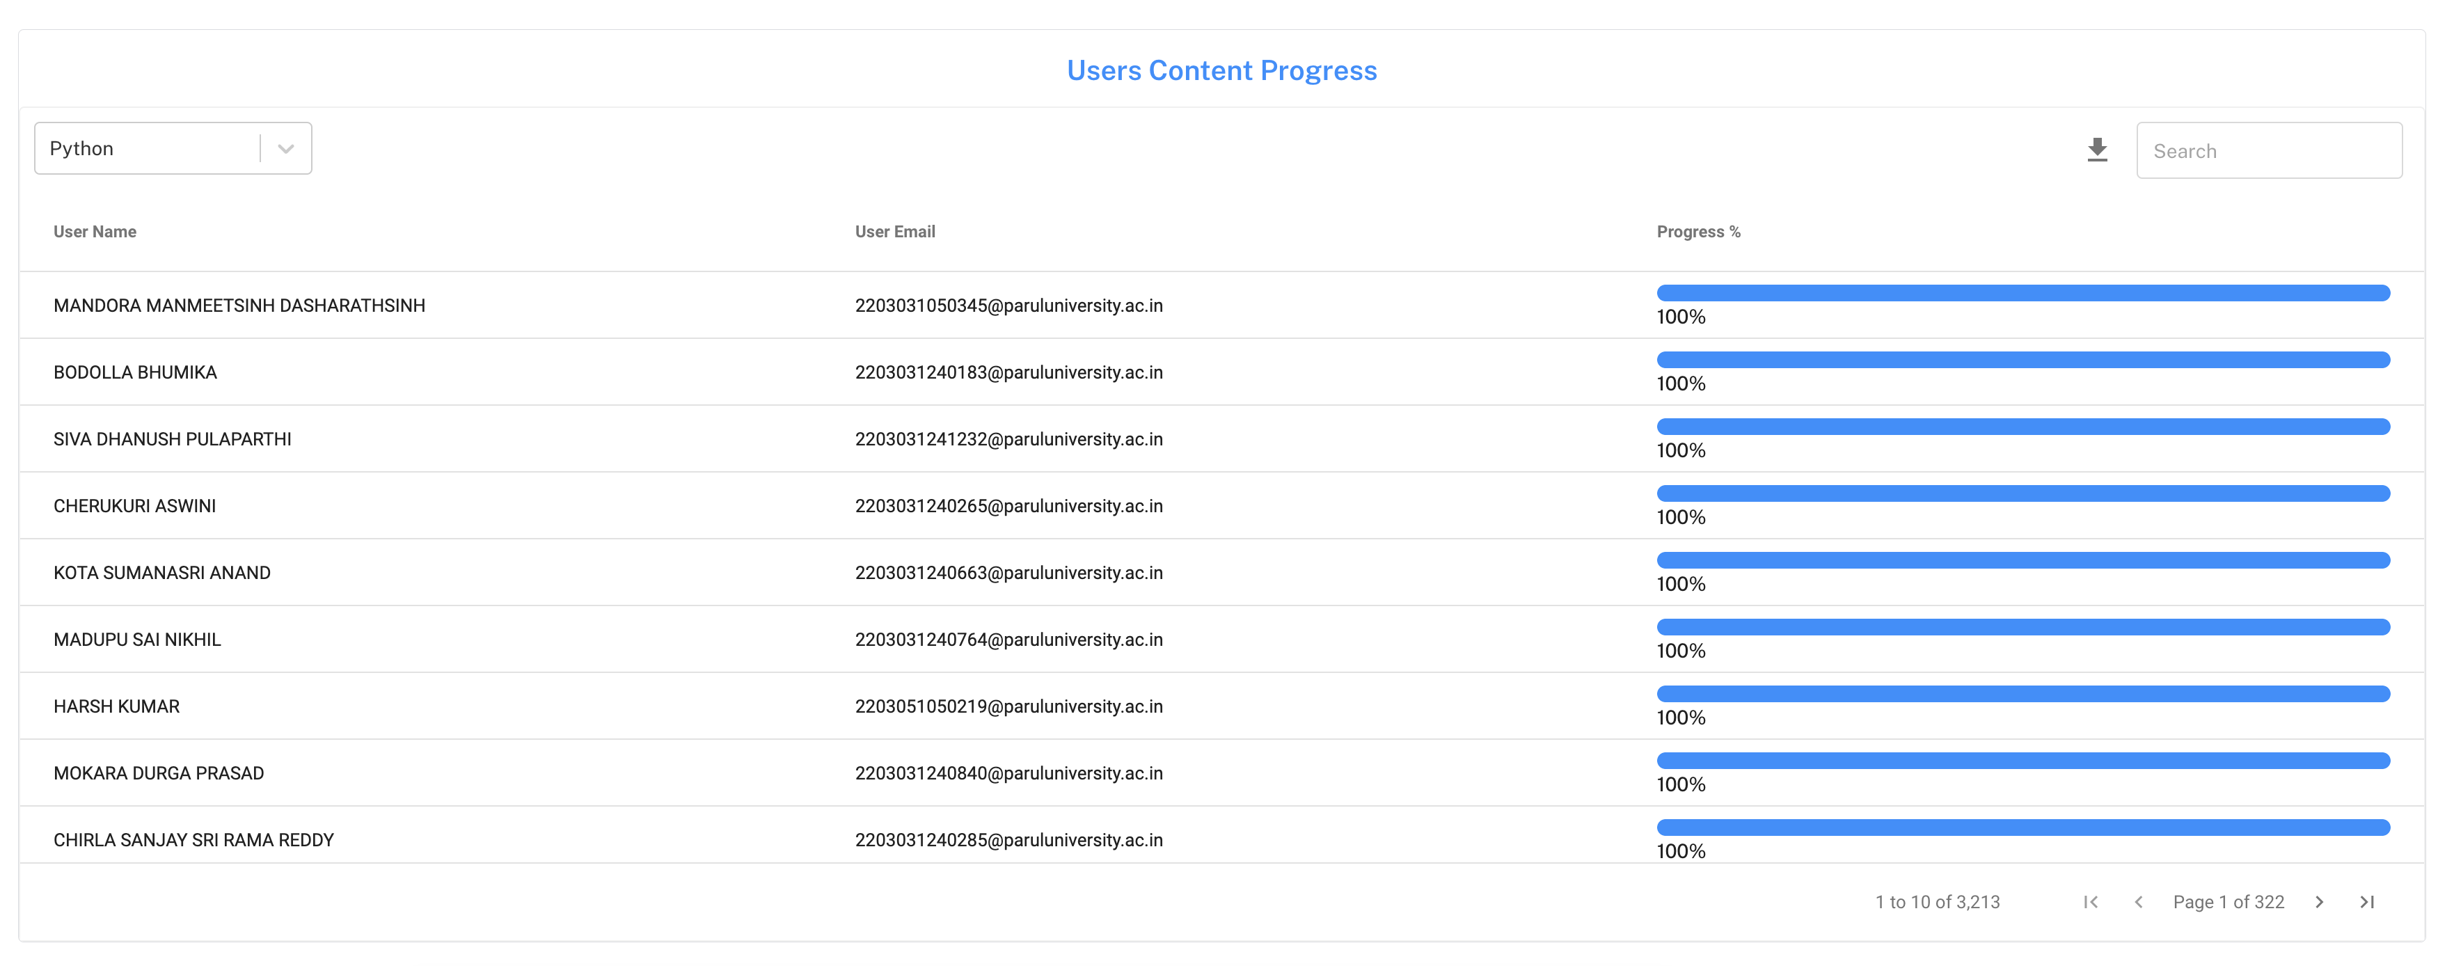Click progress bar for MANDORA MANMEETSINH DASHARATHSINH
2454x966 pixels.
2022,294
